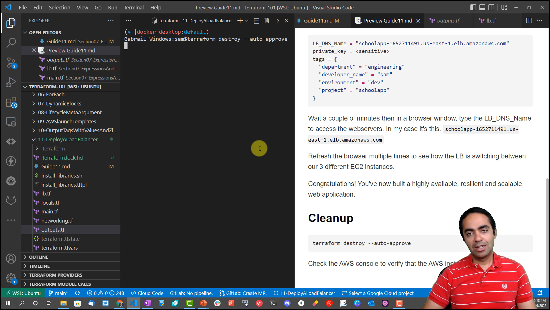Click Cloud Code in status bar

pyautogui.click(x=147, y=293)
